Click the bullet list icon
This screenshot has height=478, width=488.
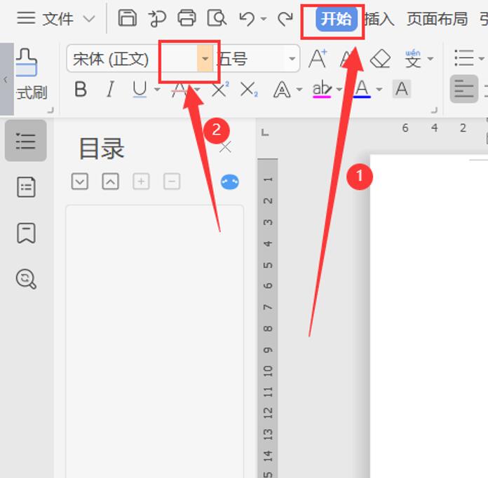pos(464,58)
